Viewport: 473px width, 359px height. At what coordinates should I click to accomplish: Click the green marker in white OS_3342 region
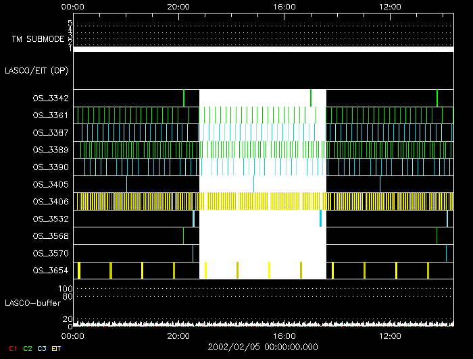[x=310, y=98]
